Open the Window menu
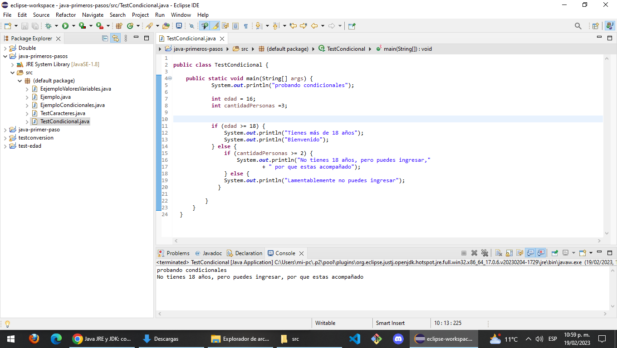This screenshot has width=617, height=348. (181, 15)
